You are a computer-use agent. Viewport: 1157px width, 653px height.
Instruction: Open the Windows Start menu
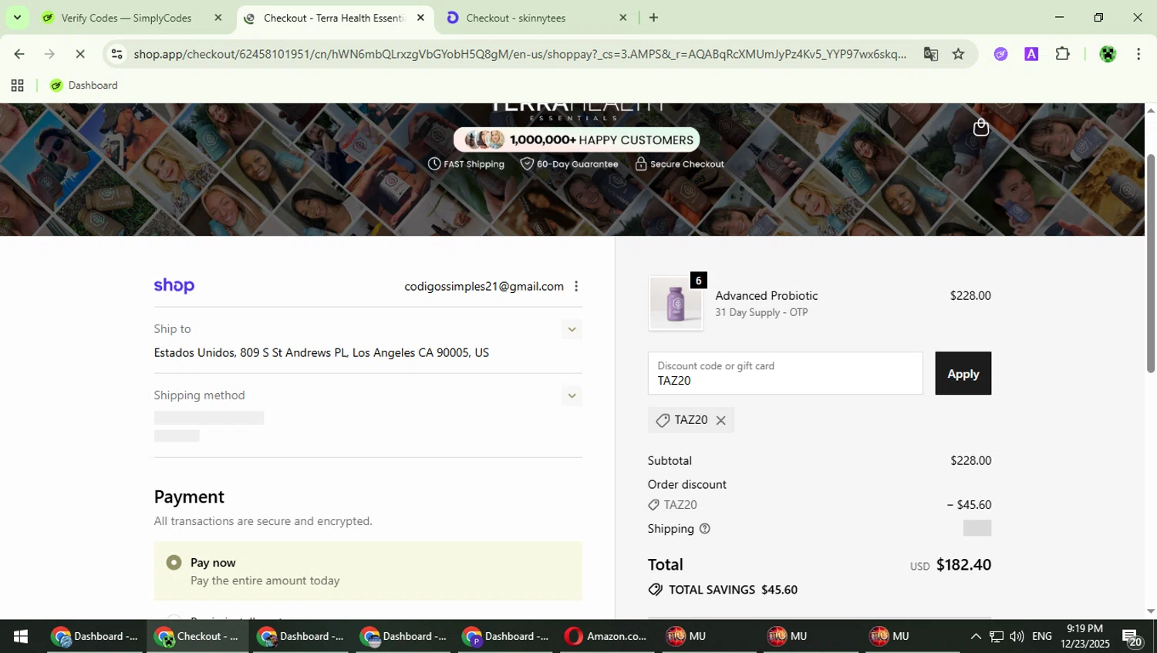tap(21, 636)
